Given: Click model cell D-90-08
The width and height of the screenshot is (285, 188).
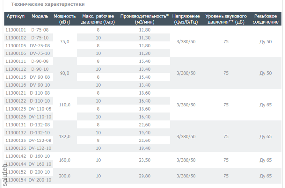Looking at the screenshot, I should point(40,61).
